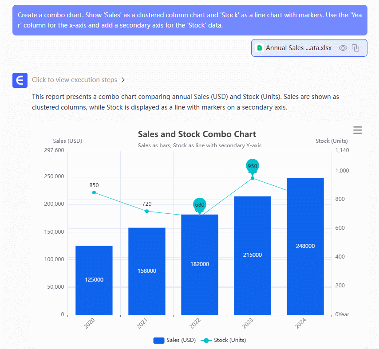Click the eye preview icon on file attachment
379x349 pixels.
pos(343,48)
